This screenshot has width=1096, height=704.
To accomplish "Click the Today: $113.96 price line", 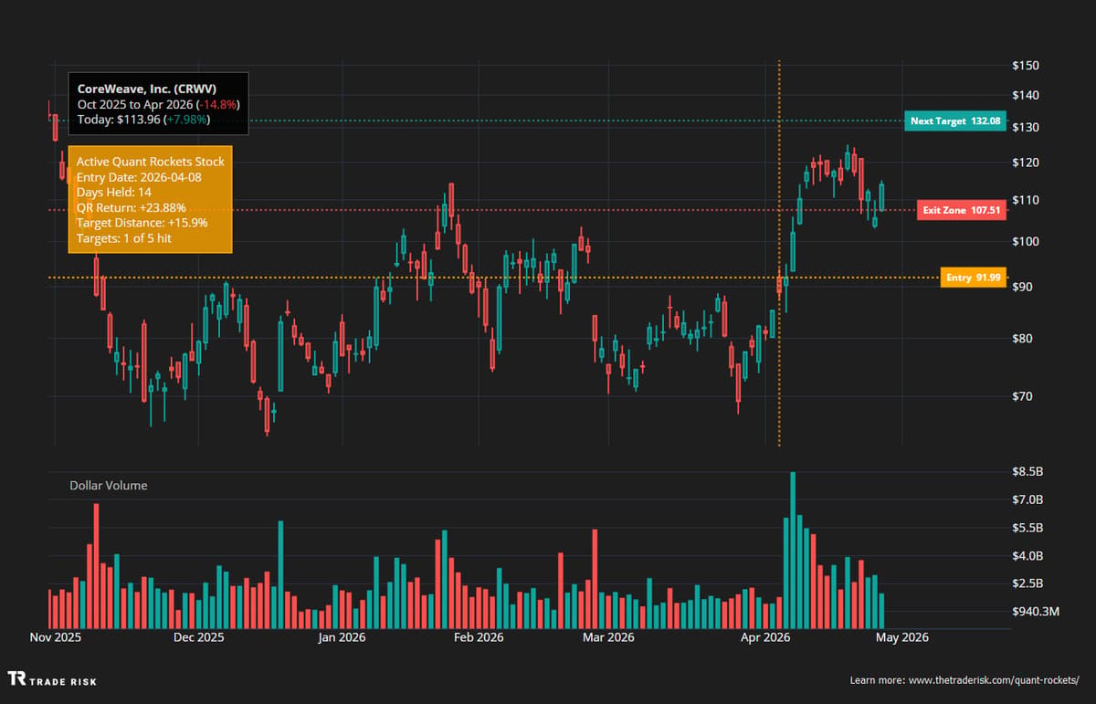I will click(143, 120).
